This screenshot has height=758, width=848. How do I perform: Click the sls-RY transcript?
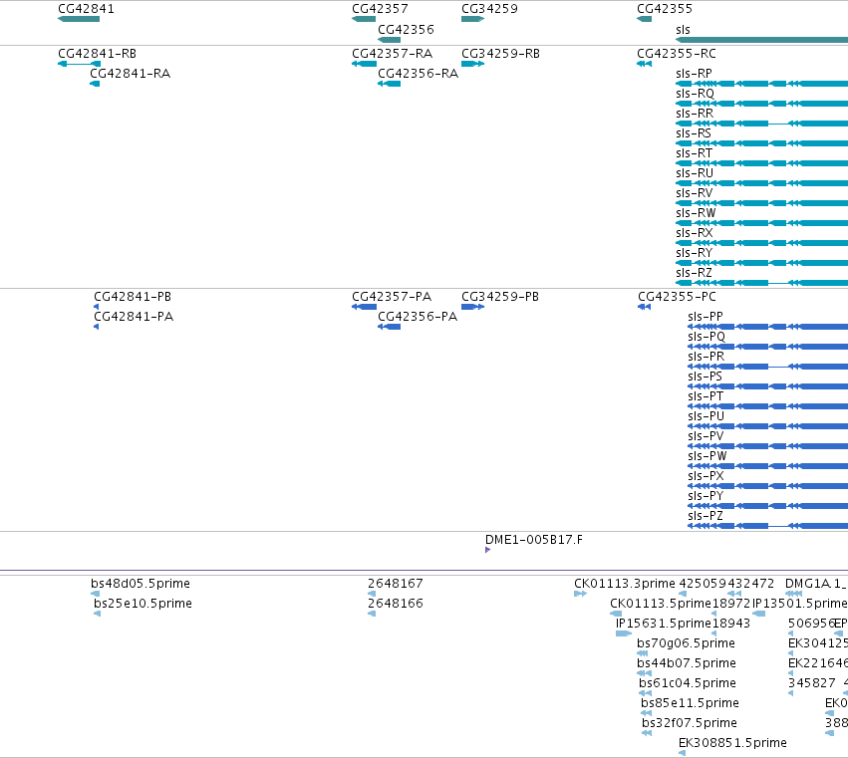tap(762, 263)
